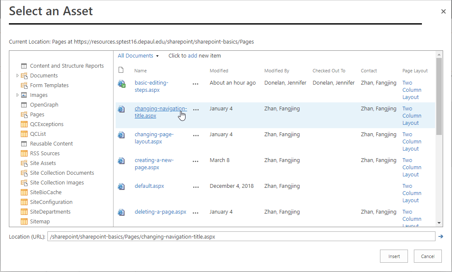Click the Sitemap list icon
Viewport: 452px width, 272px height.
pos(24,222)
